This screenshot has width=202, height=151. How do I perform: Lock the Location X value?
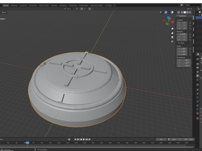190,23
